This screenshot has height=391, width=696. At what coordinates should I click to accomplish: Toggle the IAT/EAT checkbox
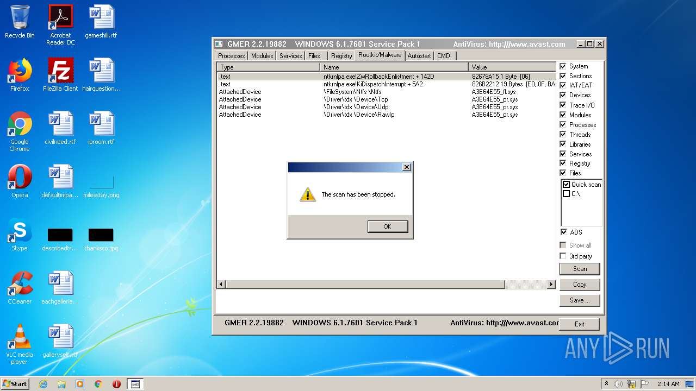563,85
